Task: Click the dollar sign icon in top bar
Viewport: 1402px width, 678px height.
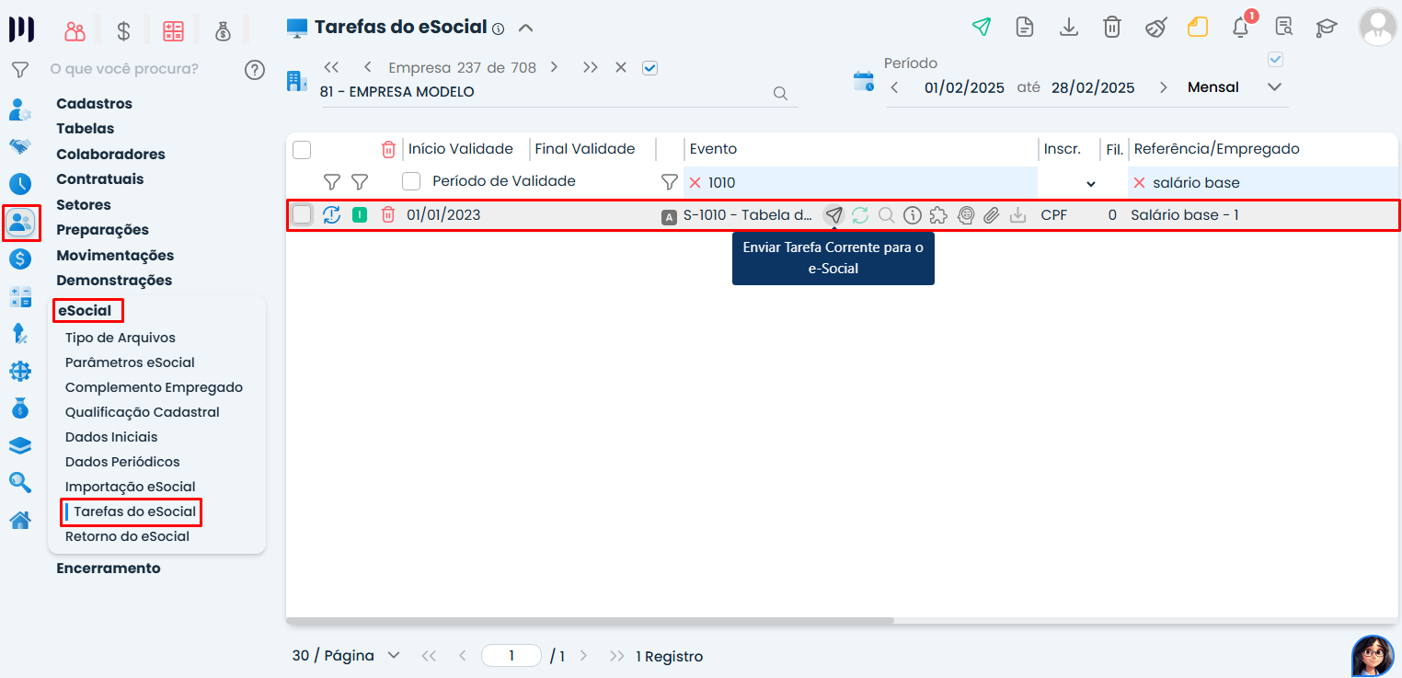Action: click(123, 31)
